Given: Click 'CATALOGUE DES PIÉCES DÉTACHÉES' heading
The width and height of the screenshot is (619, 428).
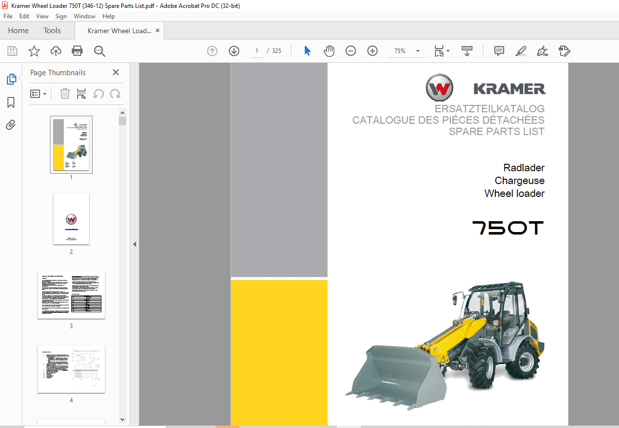Looking at the screenshot, I should [448, 120].
